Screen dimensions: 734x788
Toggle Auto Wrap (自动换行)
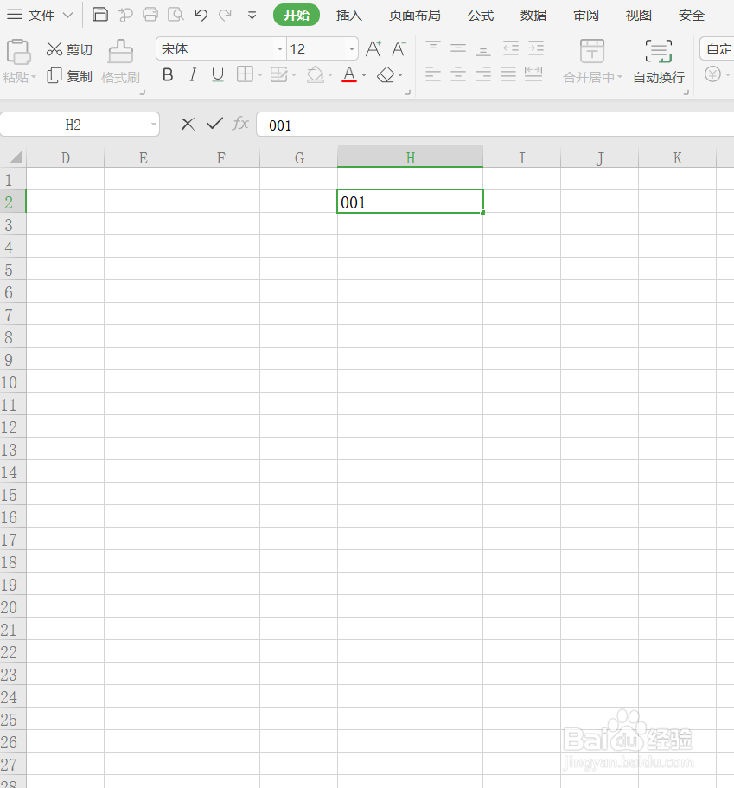(659, 61)
